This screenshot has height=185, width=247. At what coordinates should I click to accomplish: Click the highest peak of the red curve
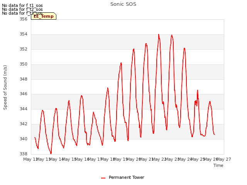[159, 34]
